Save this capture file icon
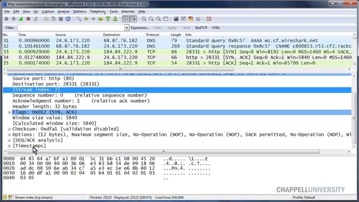This screenshot has height=202, width=359. (53, 19)
